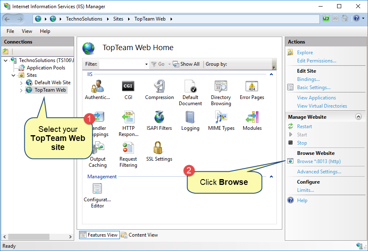Open Advanced Settings link
This screenshot has width=368, height=251.
[x=319, y=172]
